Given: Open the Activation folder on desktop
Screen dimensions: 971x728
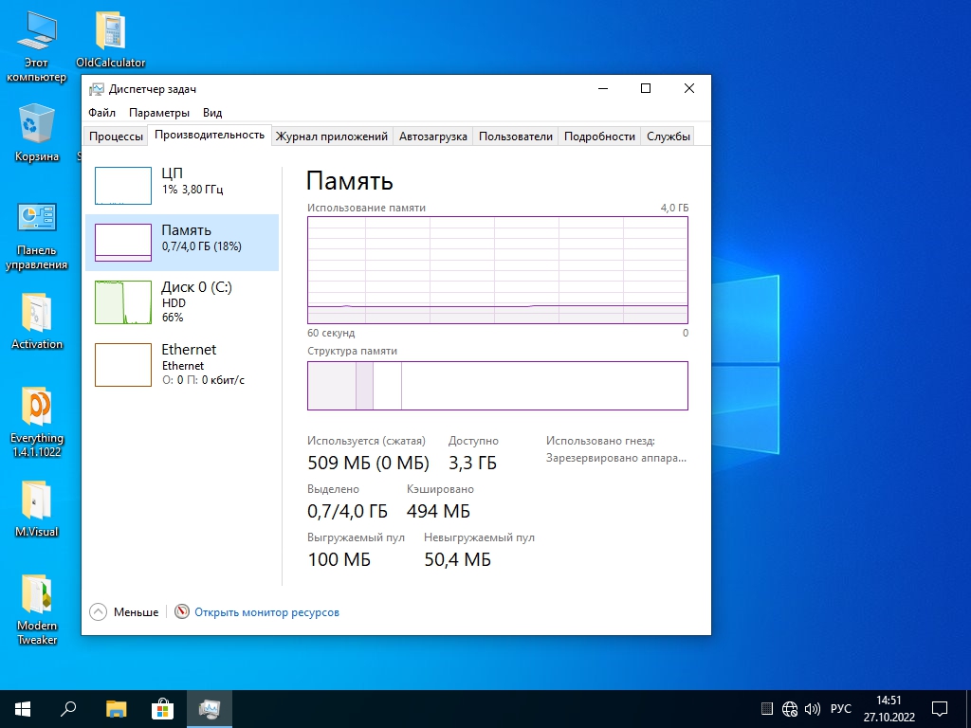Looking at the screenshot, I should 37,322.
